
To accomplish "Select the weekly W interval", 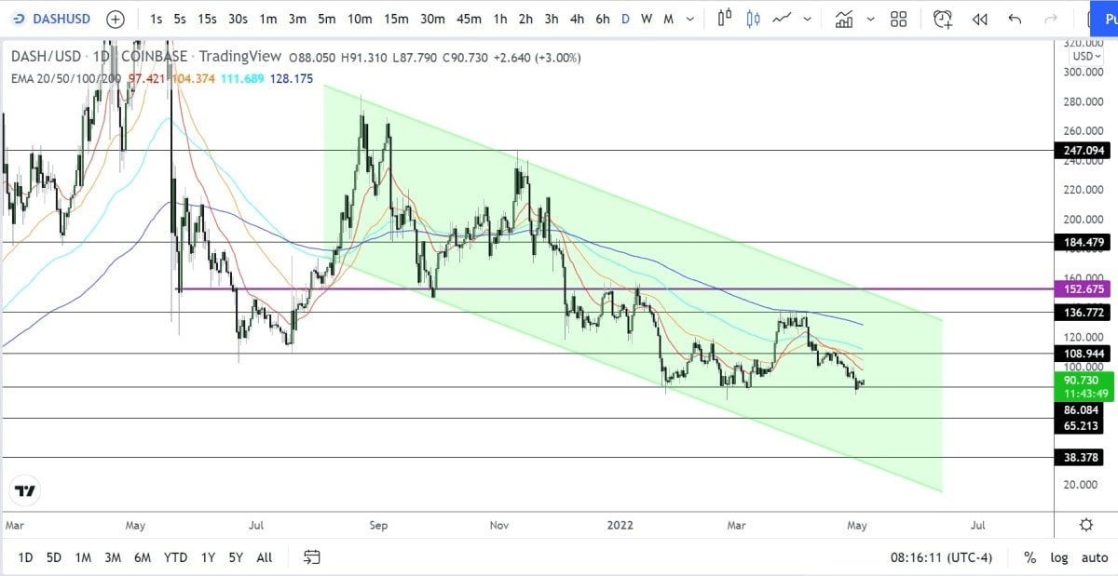I will point(647,19).
